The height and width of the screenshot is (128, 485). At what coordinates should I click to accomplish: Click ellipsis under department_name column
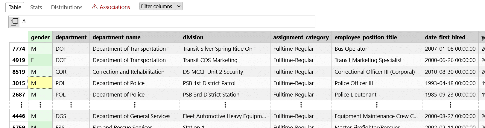(135, 105)
